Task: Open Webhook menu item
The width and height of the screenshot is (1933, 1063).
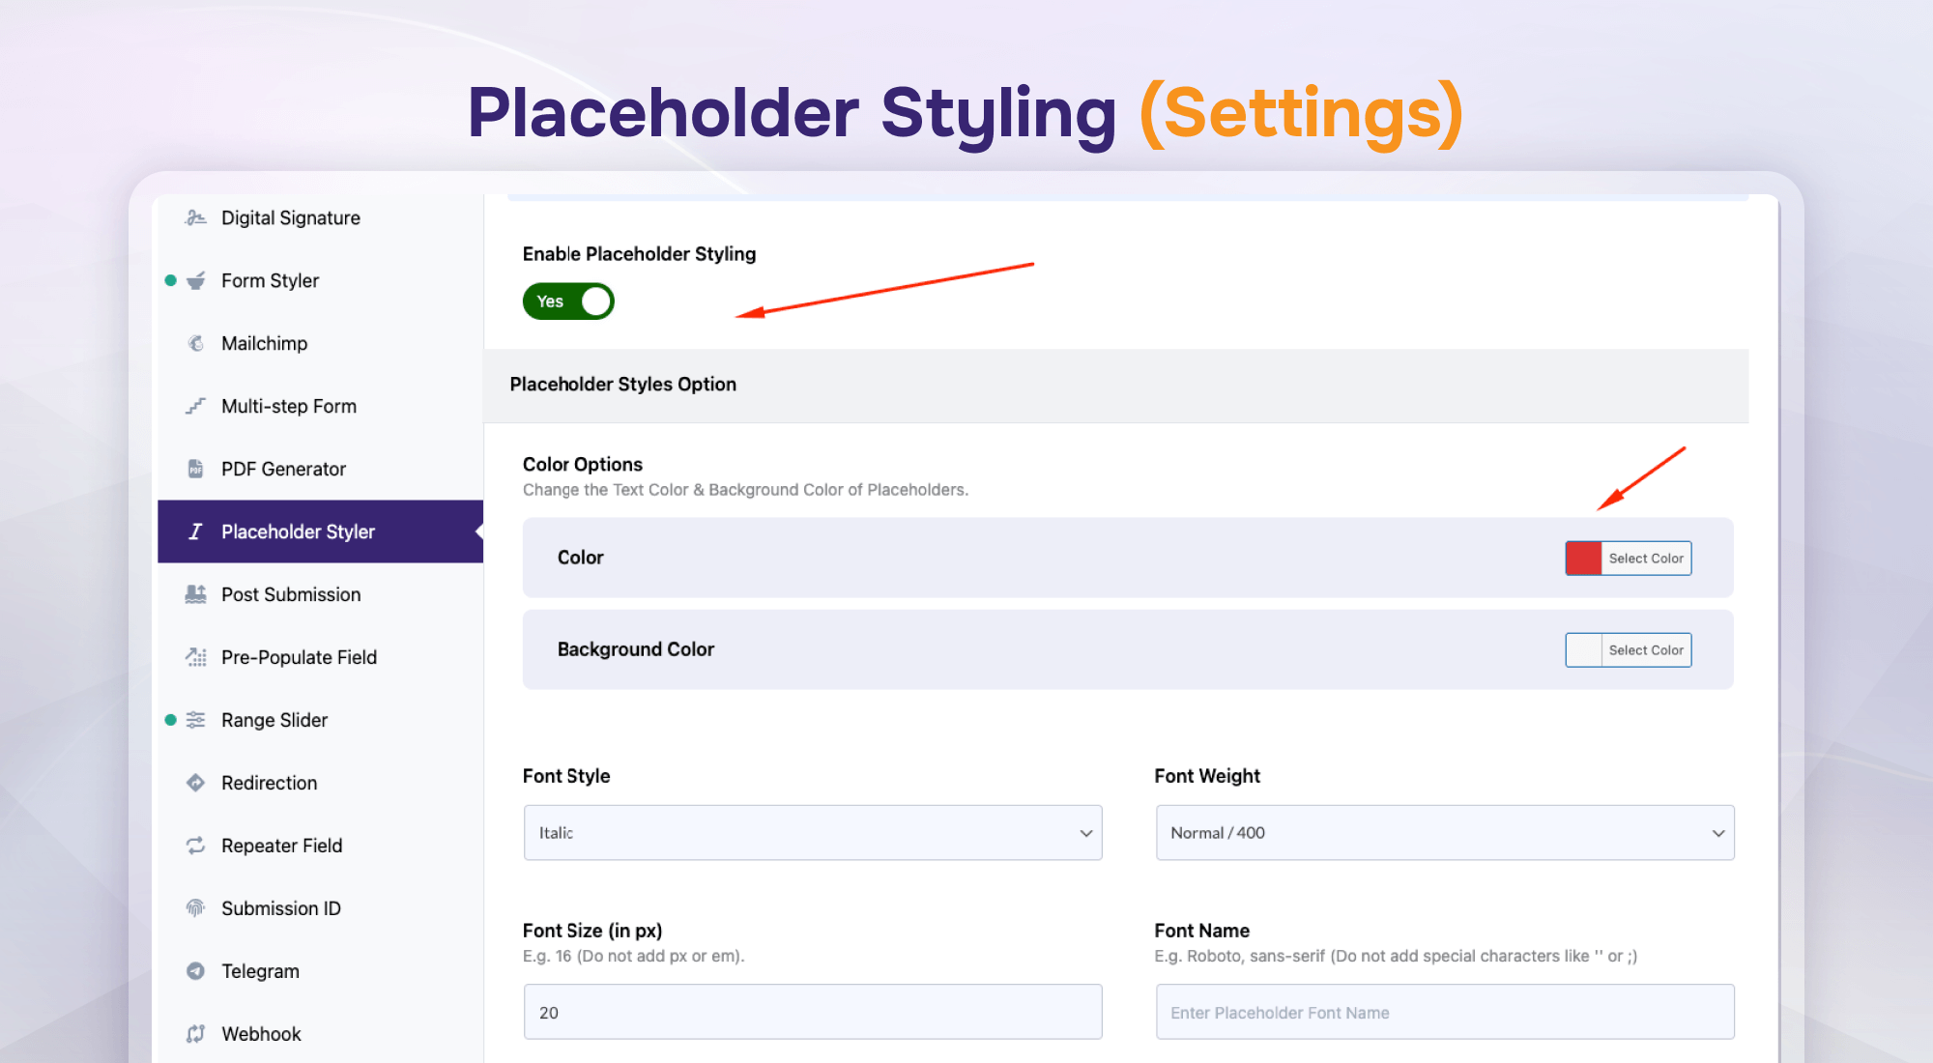Action: pos(321,1034)
